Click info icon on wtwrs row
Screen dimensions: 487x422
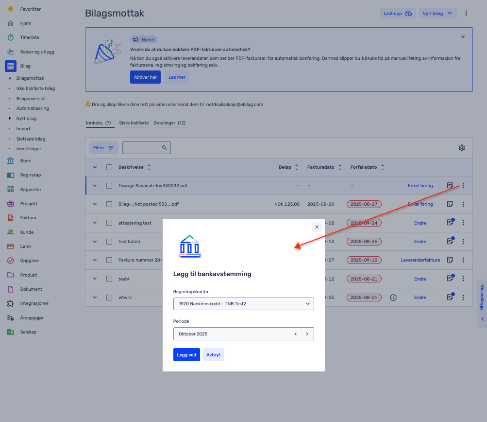[x=393, y=298]
